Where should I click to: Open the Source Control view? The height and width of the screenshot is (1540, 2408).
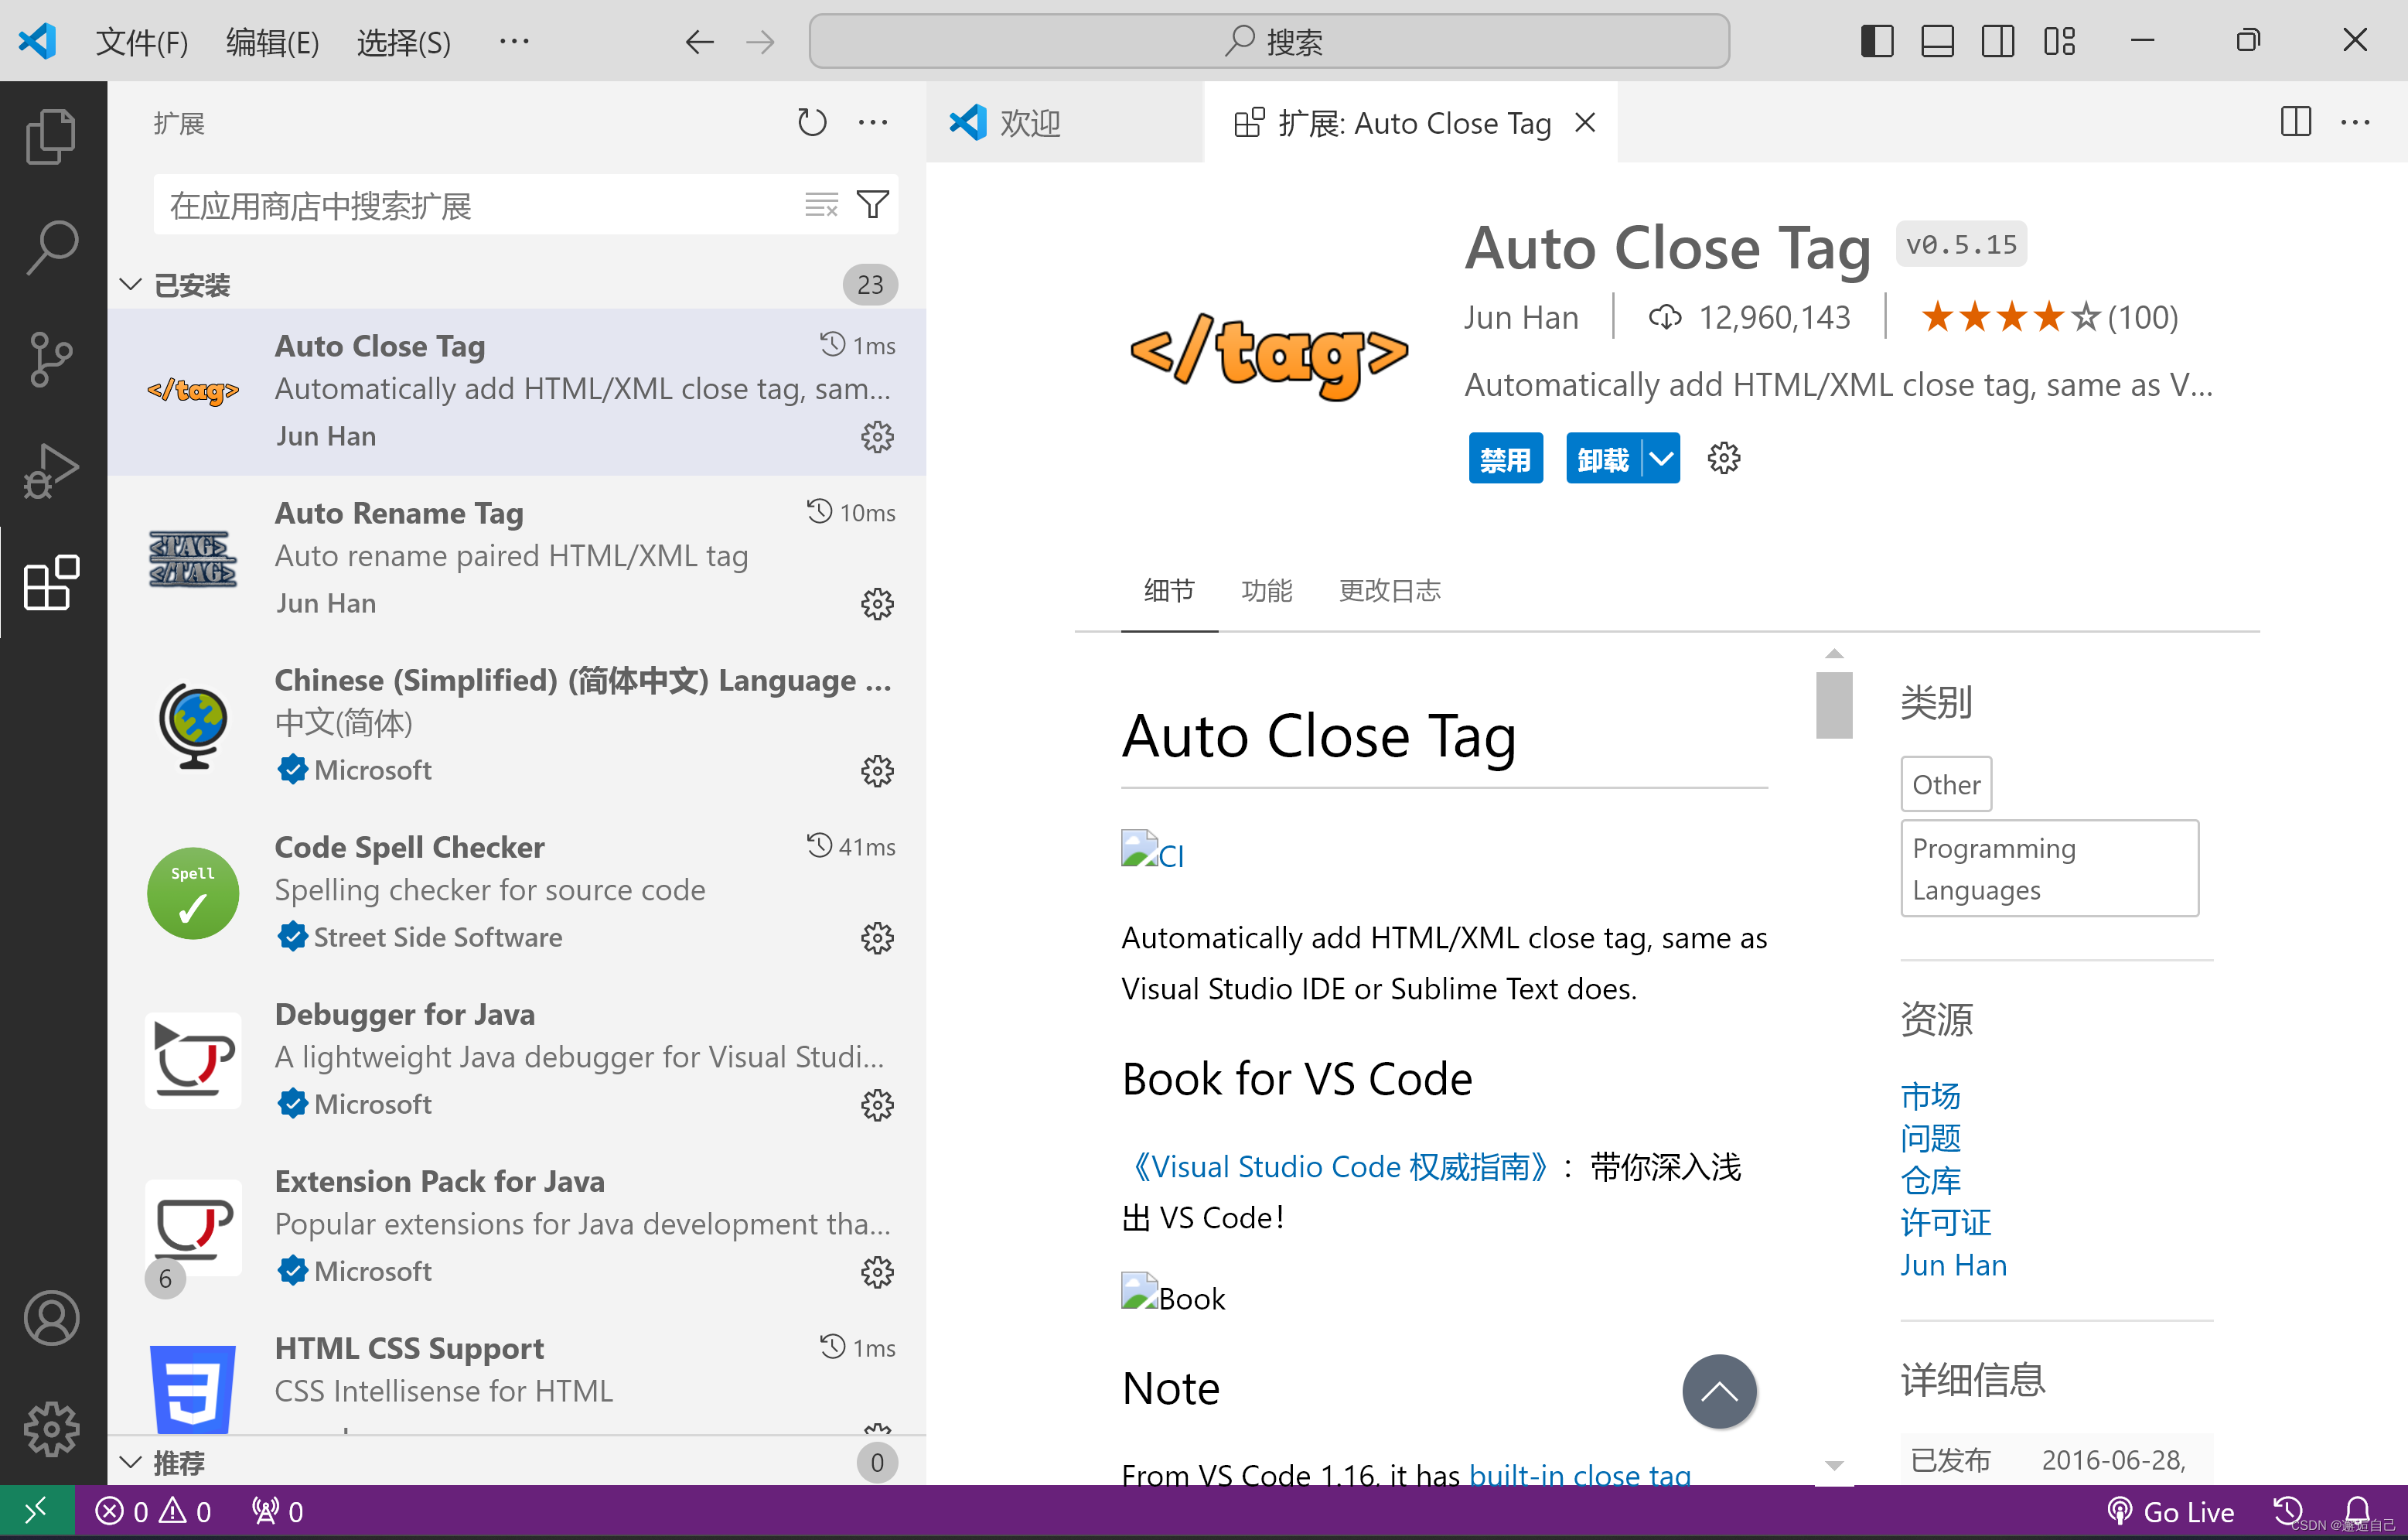51,359
